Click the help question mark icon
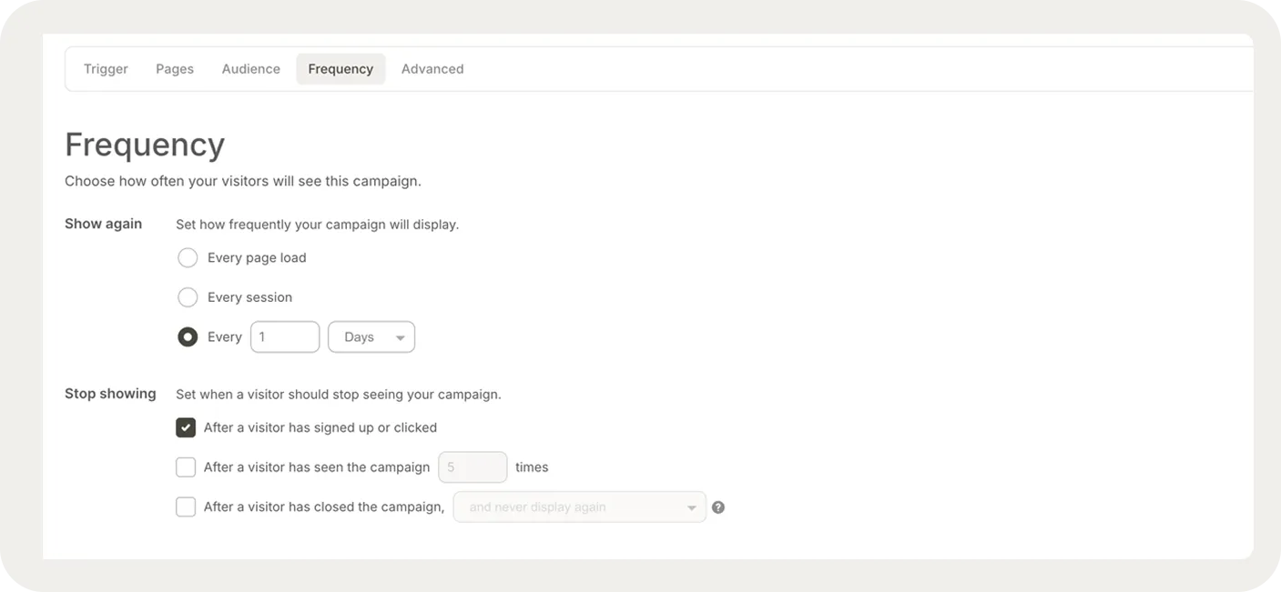This screenshot has height=592, width=1281. pos(718,507)
